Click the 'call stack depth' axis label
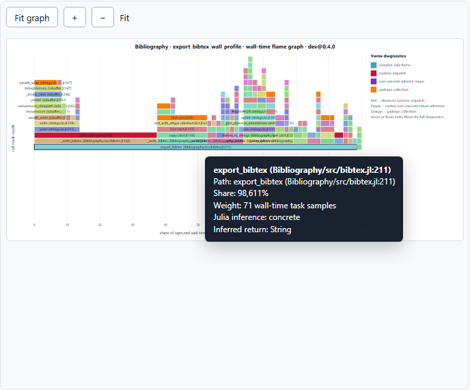This screenshot has height=390, width=470. 13,138
